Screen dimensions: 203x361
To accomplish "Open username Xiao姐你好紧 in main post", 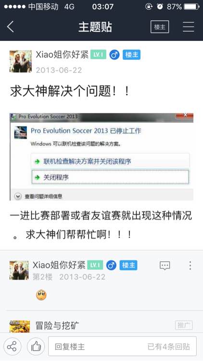I will (62, 55).
